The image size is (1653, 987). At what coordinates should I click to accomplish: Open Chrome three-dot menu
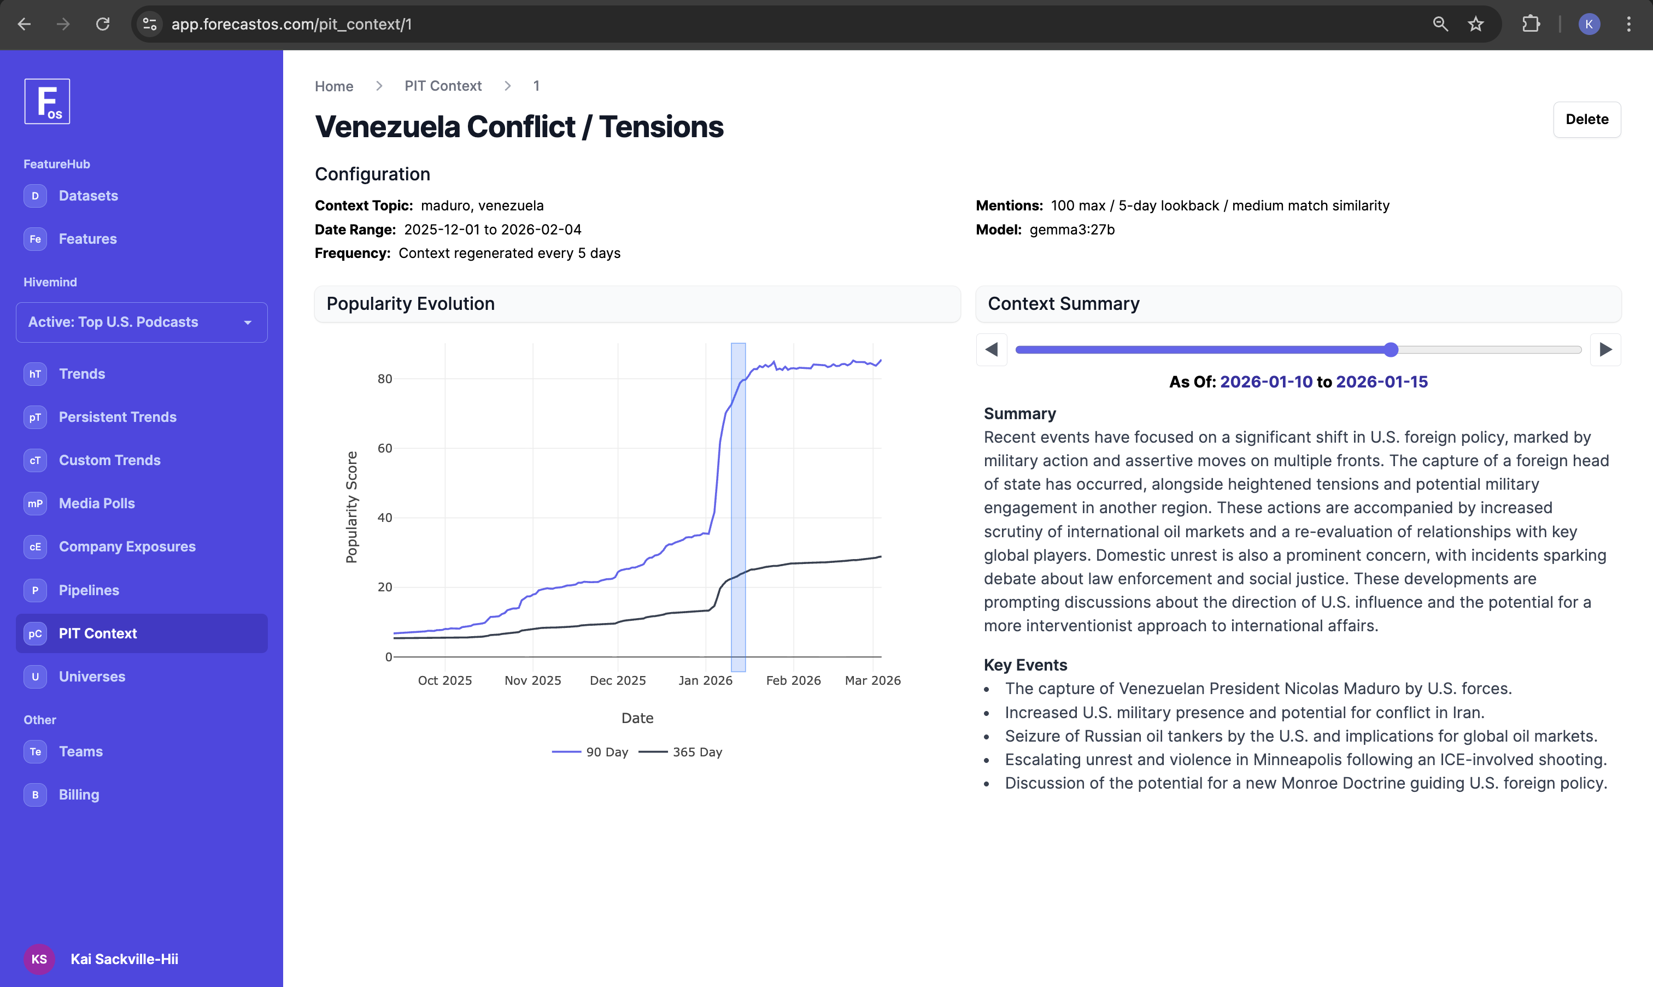(x=1628, y=25)
